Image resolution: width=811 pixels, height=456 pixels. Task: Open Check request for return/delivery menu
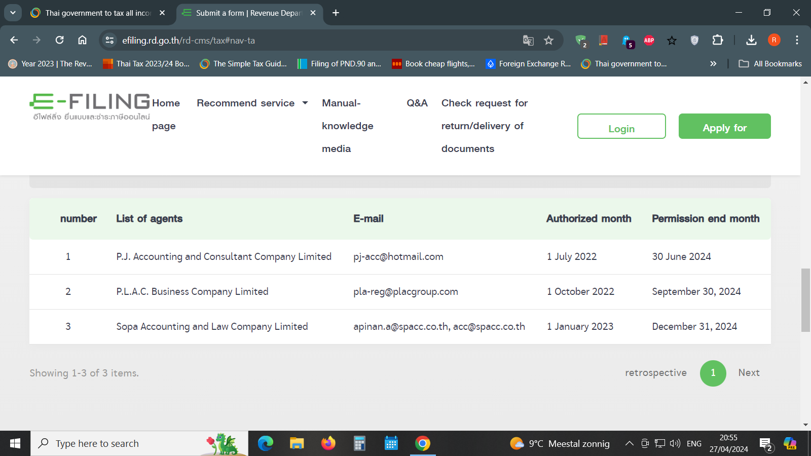[x=485, y=126]
